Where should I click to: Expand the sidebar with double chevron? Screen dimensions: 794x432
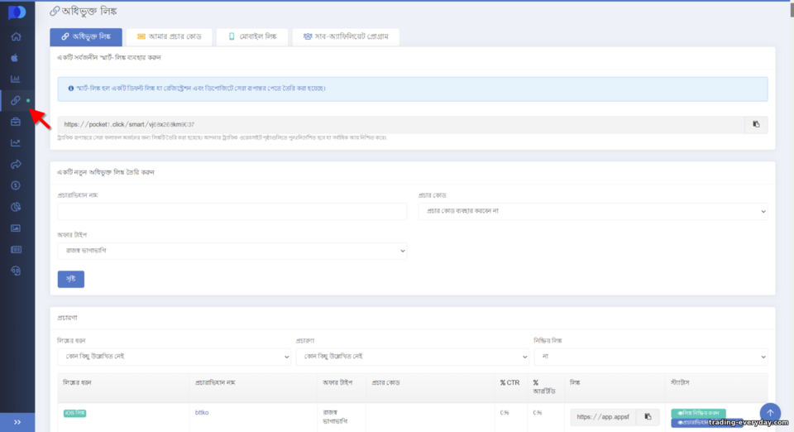[17, 422]
